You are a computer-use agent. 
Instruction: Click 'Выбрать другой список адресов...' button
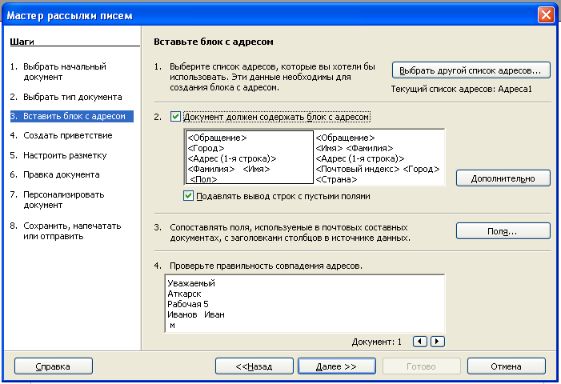pyautogui.click(x=471, y=70)
